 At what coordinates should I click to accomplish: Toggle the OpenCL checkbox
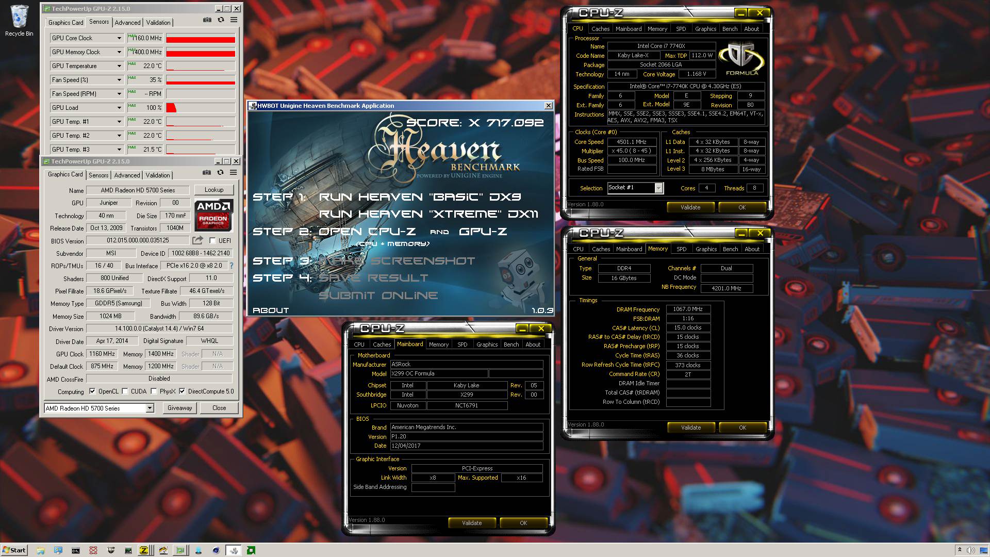click(92, 391)
